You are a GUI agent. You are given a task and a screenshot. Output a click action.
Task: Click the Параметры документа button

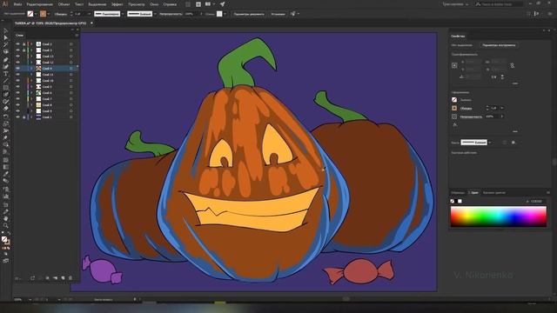[249, 14]
